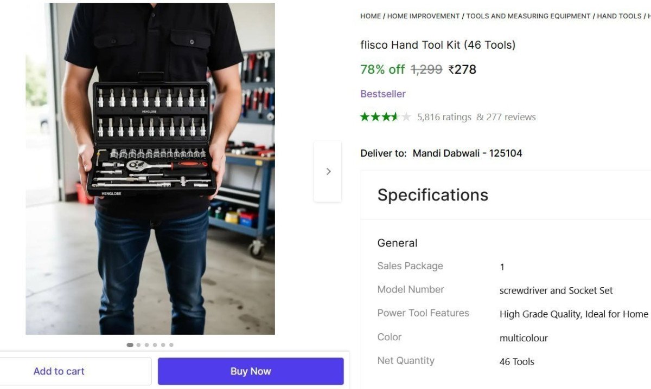The image size is (651, 389).
Task: Select the first carousel dot
Action: point(130,345)
